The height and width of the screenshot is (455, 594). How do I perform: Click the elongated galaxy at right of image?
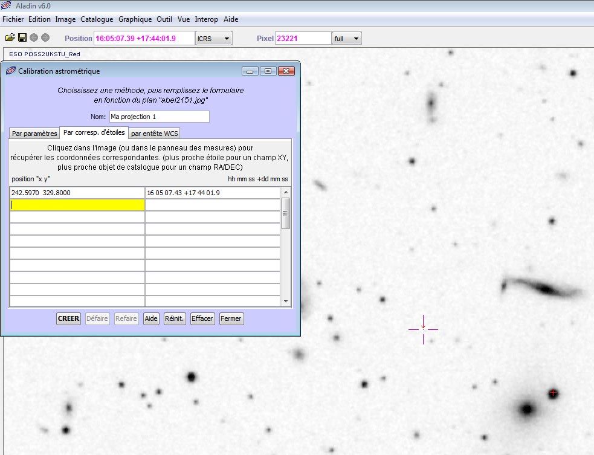541,288
